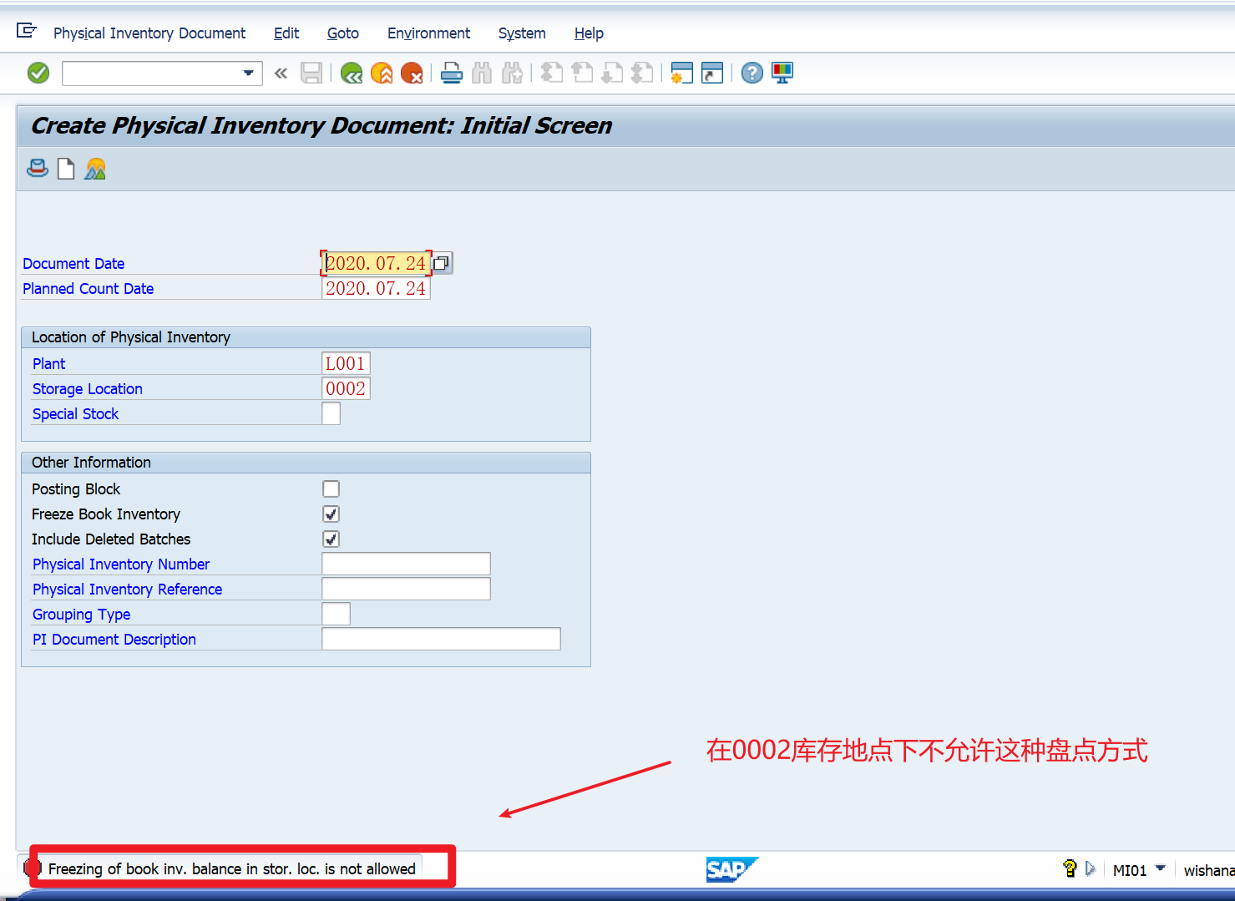1235x901 pixels.
Task: Click the Exit (up arrow) icon
Action: coord(382,73)
